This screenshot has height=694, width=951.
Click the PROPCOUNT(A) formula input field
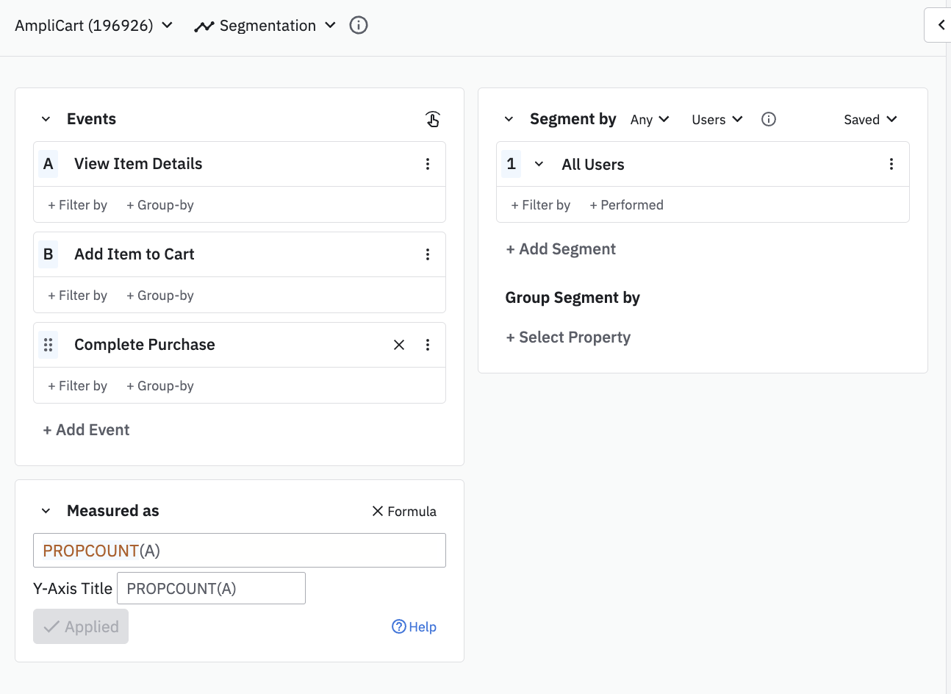[x=240, y=550]
